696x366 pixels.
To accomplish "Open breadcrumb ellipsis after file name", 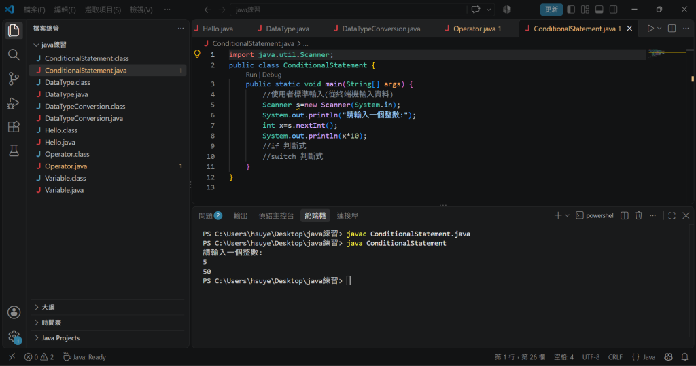I will [x=305, y=43].
